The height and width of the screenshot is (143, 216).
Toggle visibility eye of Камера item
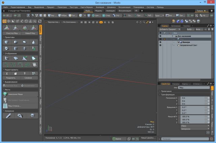[160, 42]
